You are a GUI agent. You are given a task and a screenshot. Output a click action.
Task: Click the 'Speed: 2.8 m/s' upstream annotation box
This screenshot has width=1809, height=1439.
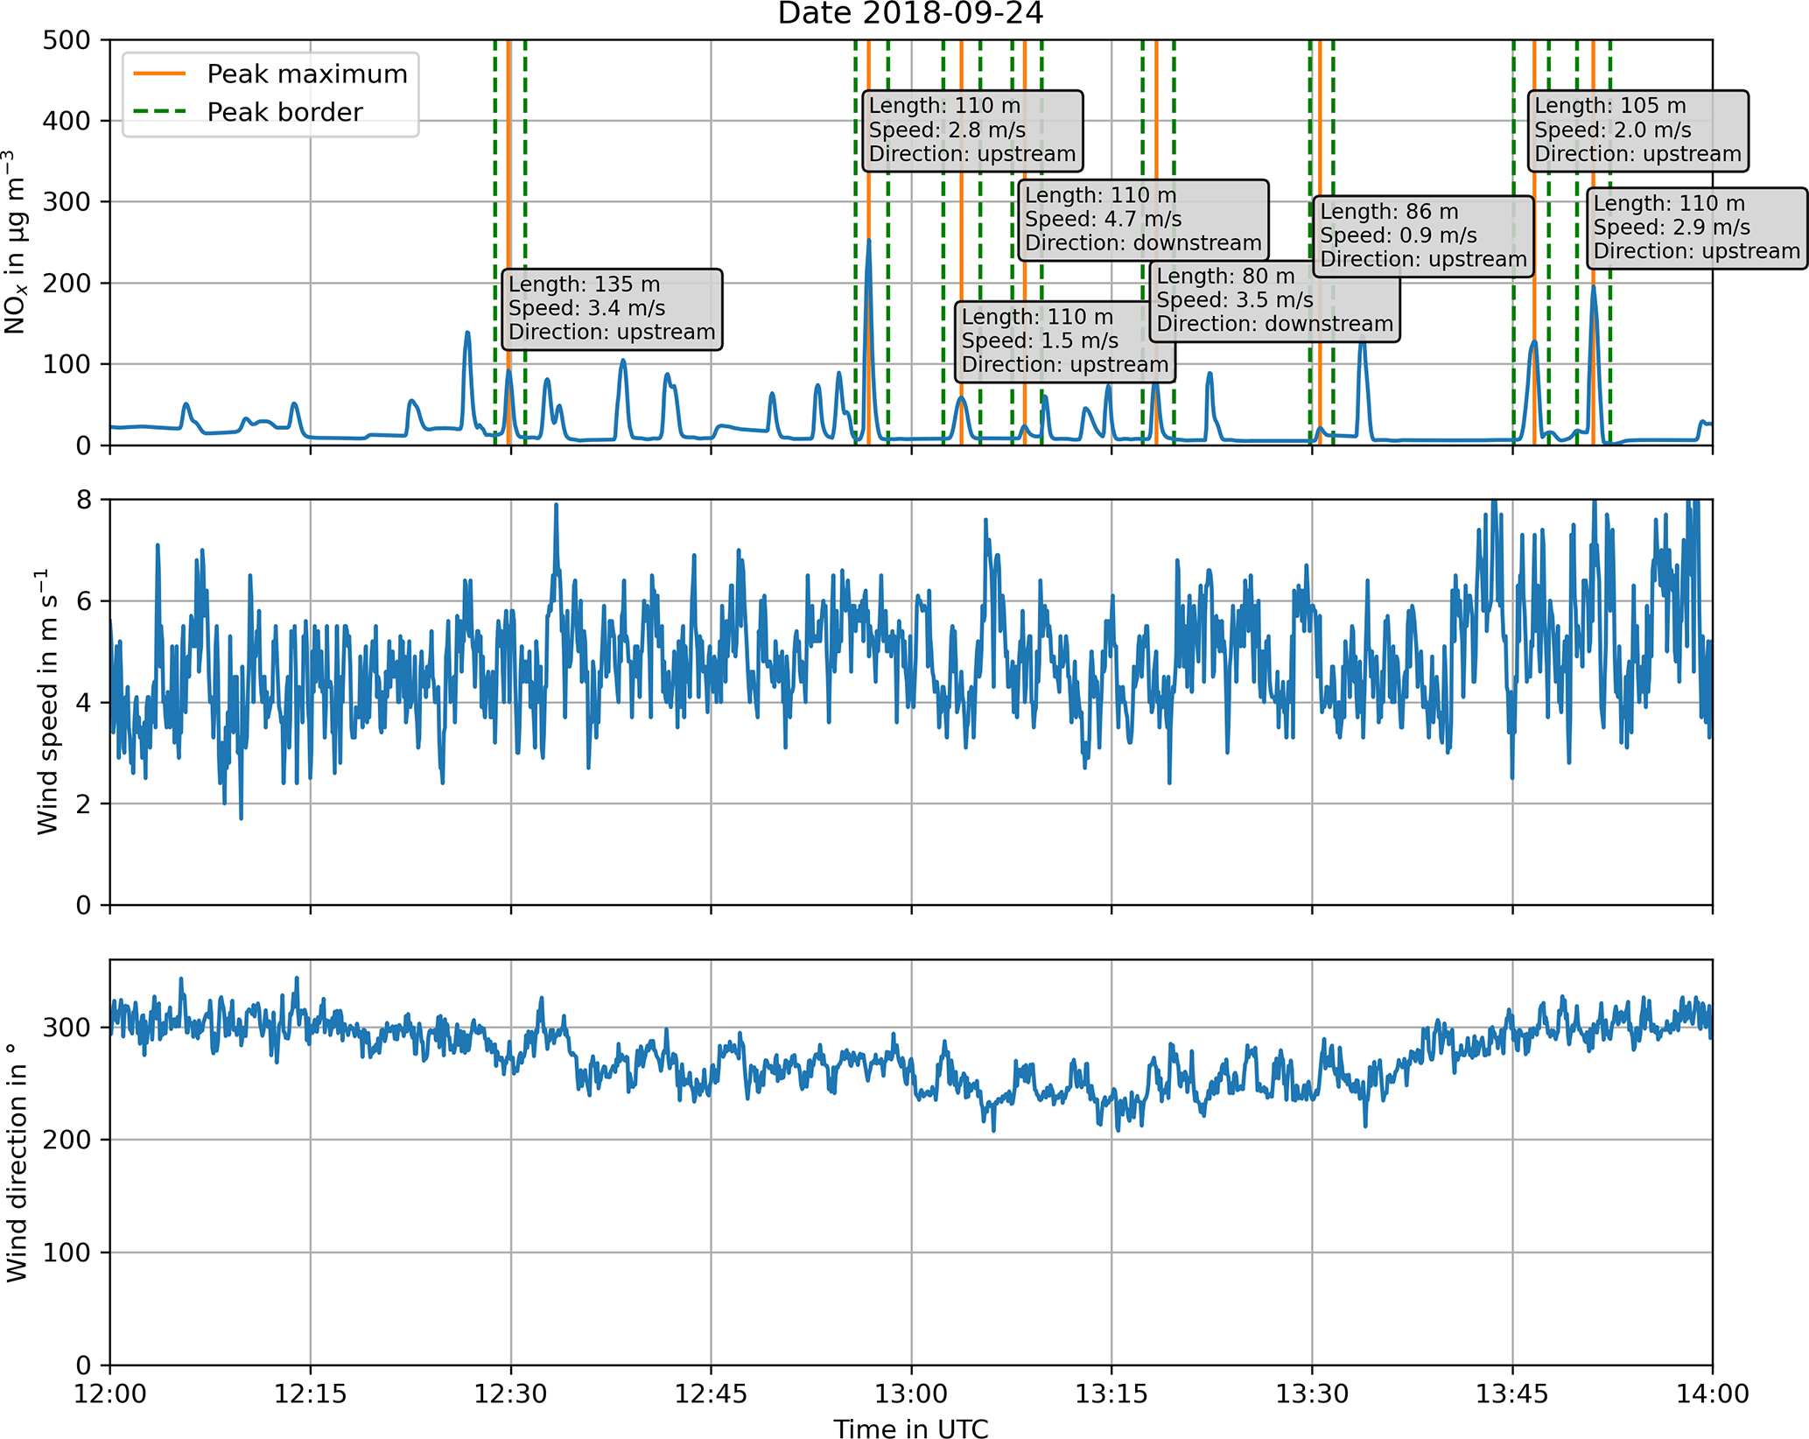tap(972, 130)
